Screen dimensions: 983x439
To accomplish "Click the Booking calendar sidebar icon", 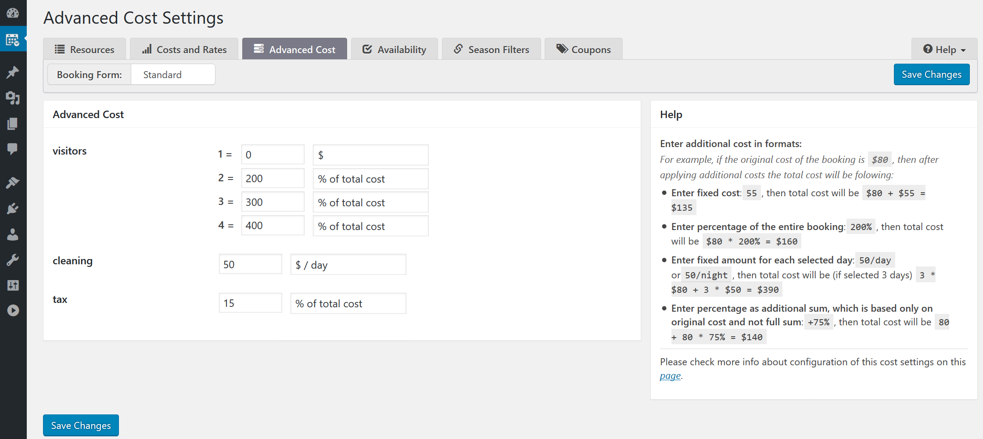I will point(13,40).
